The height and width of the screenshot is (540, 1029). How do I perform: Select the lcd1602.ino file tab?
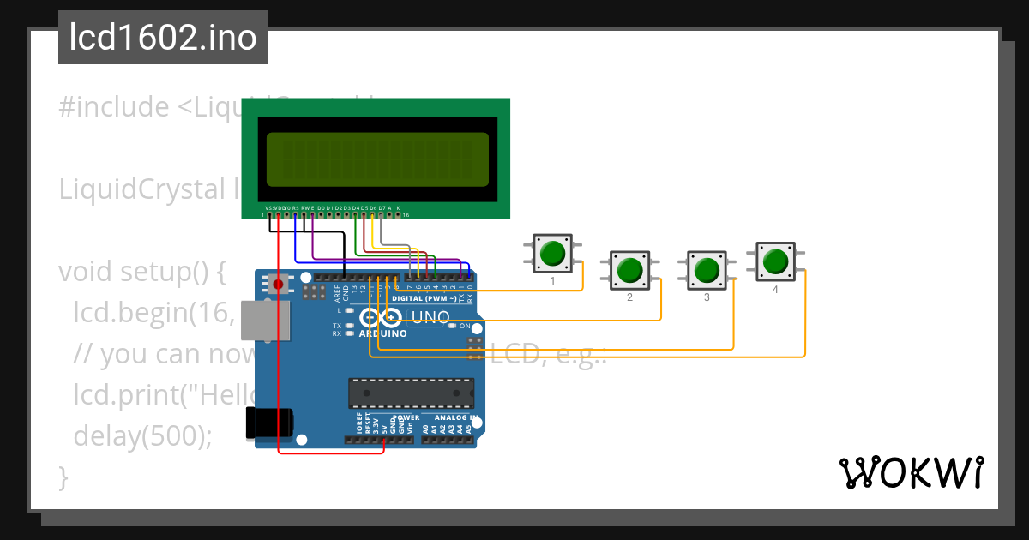(x=162, y=37)
